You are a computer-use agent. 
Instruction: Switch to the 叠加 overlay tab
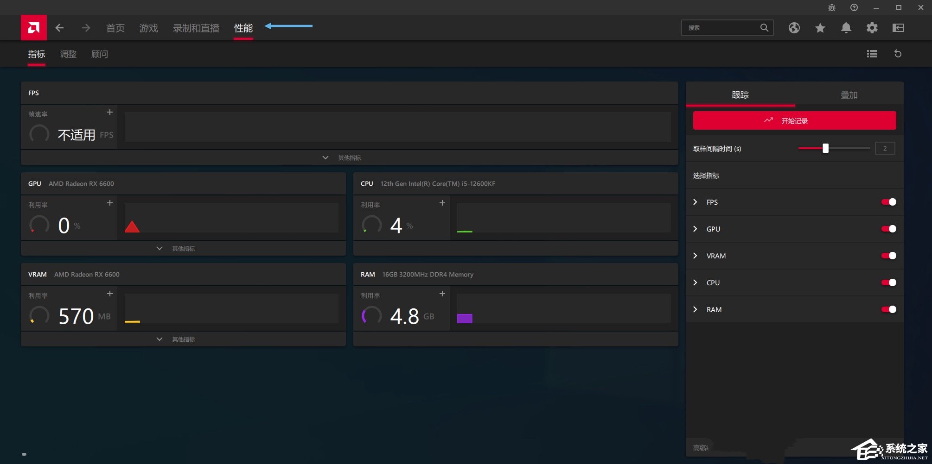pos(849,94)
